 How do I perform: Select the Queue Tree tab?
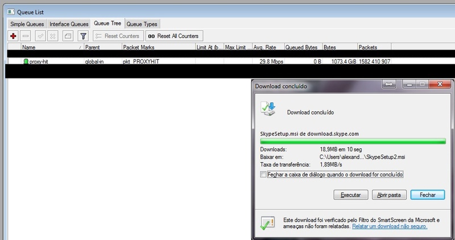coord(107,23)
